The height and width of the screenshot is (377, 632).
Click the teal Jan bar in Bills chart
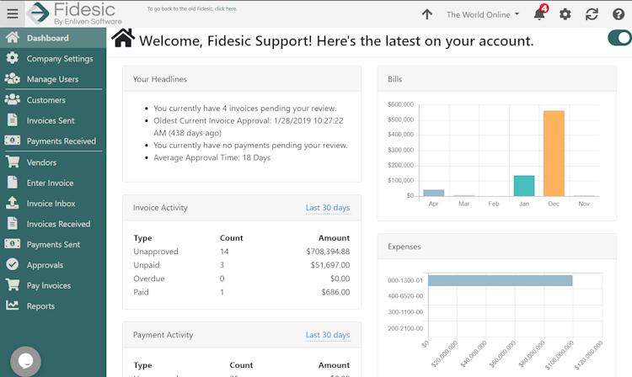(x=524, y=186)
